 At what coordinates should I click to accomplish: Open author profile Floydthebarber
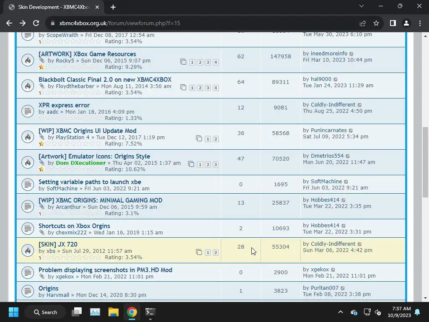(75, 86)
